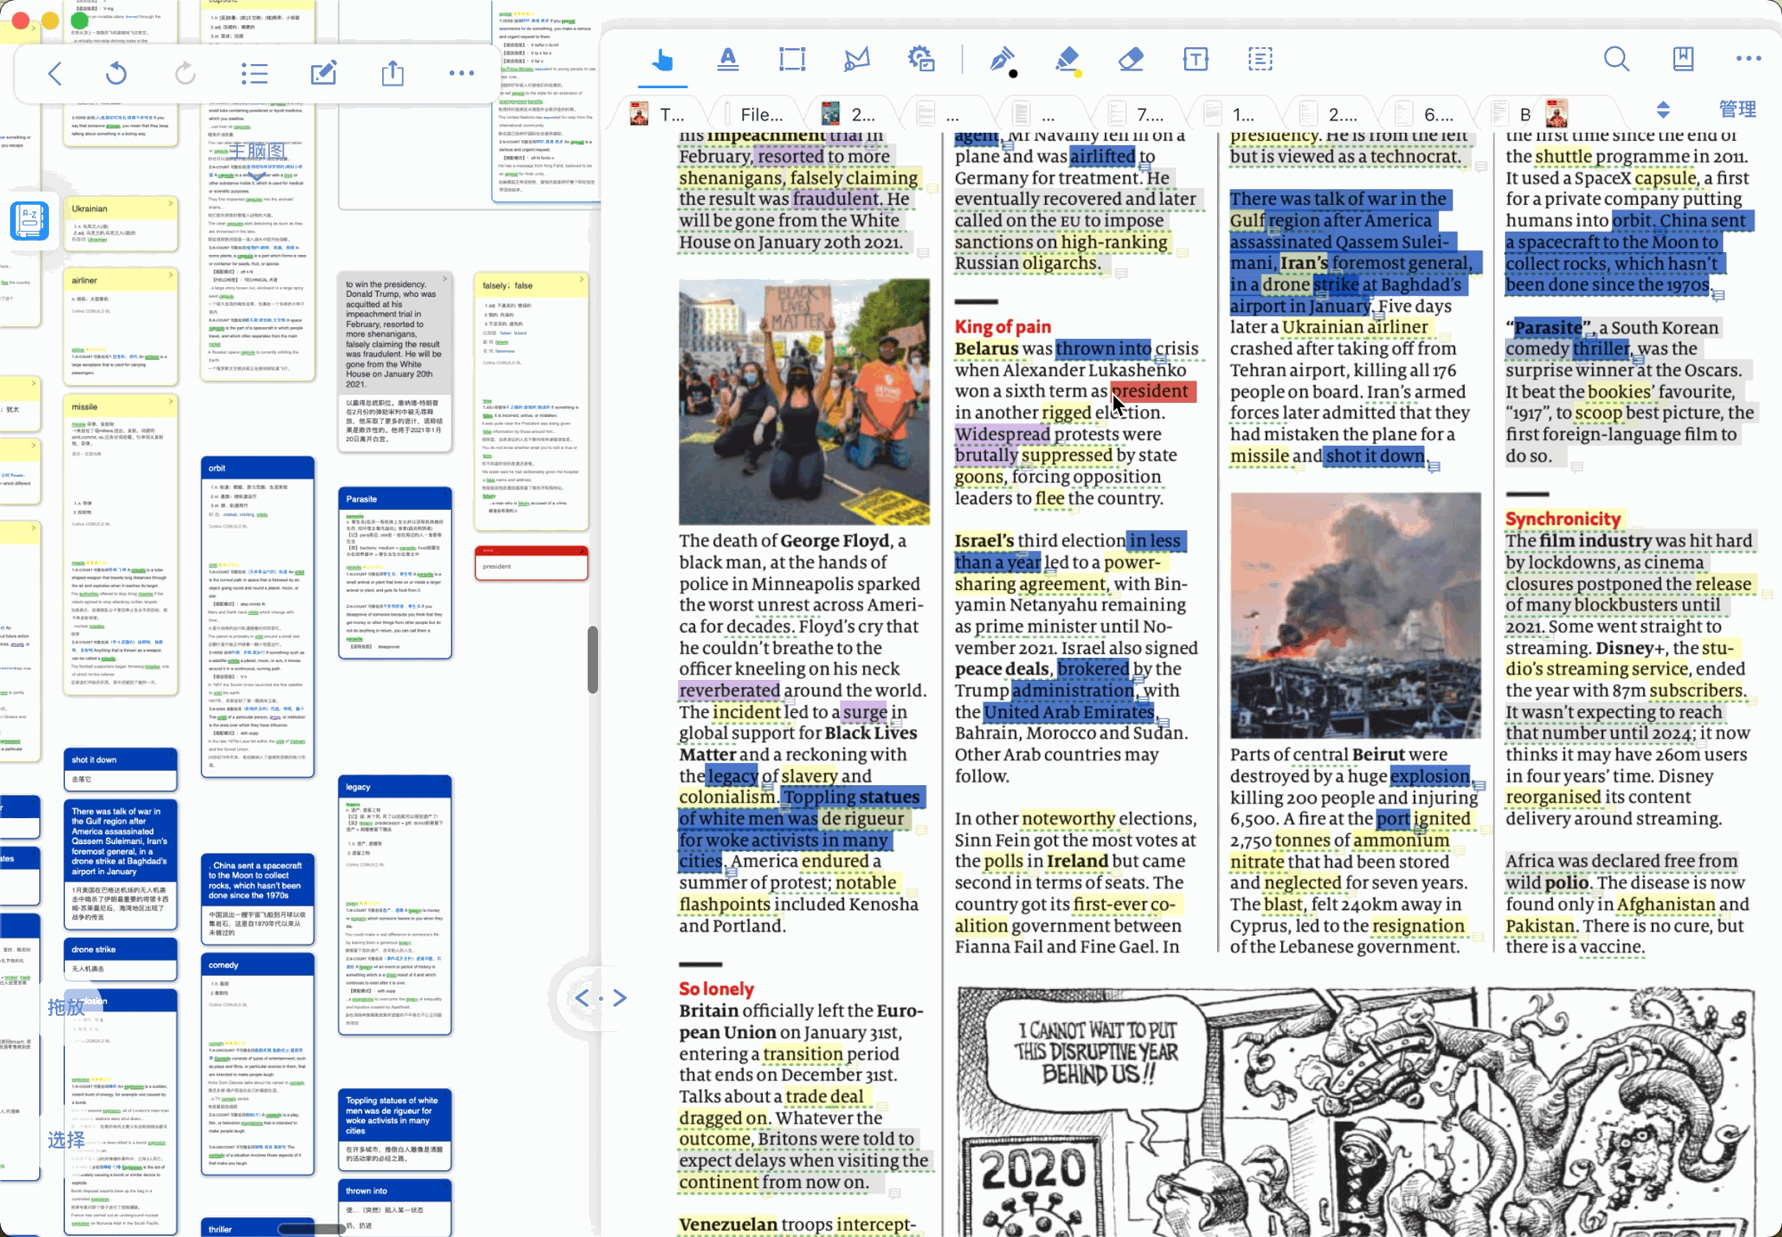Screen dimensions: 1782x1237
Task: Toggle the tab sort up-down arrows
Action: click(1663, 111)
